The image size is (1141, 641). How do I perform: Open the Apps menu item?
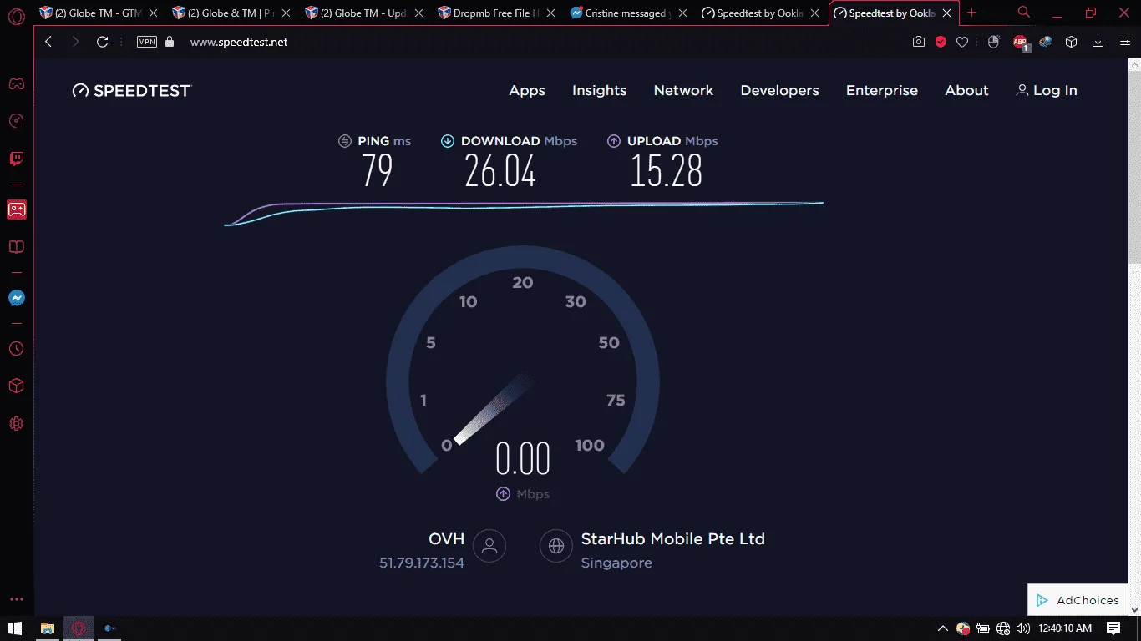coord(527,91)
